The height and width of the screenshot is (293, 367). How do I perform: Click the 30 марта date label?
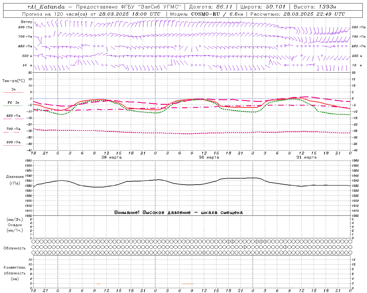point(209,157)
